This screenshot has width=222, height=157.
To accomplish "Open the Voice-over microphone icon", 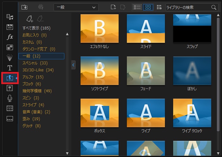I will point(10,98).
